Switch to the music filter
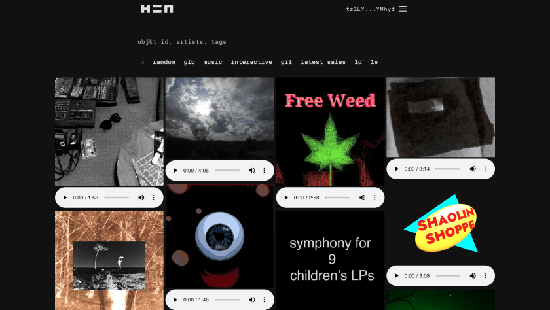 213,62
